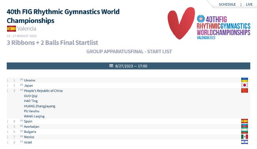Viewport: 257px width, 149px height.
Task: Expand the Israel team members
Action: coord(22,141)
